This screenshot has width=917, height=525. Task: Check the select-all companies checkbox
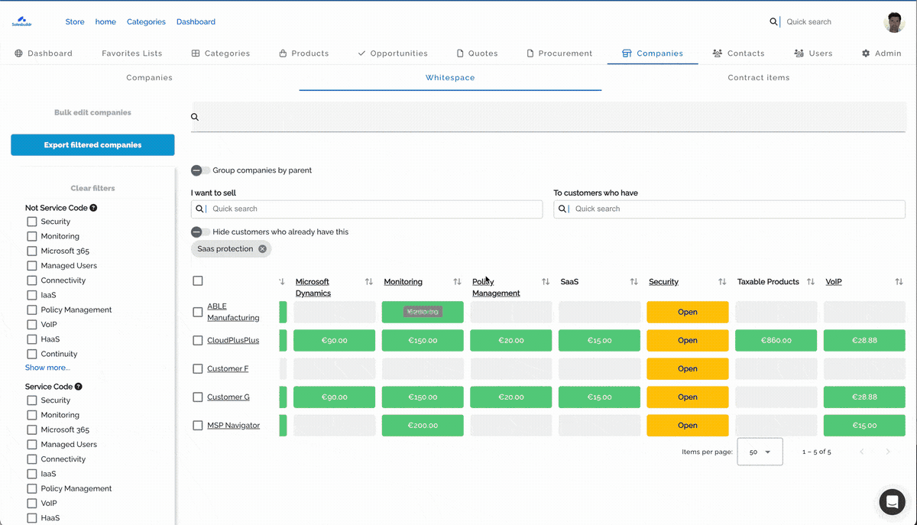tap(198, 281)
